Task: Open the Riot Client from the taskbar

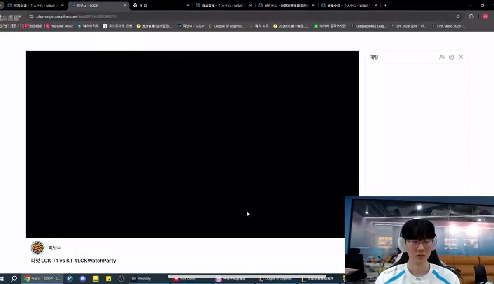Action: point(186,278)
